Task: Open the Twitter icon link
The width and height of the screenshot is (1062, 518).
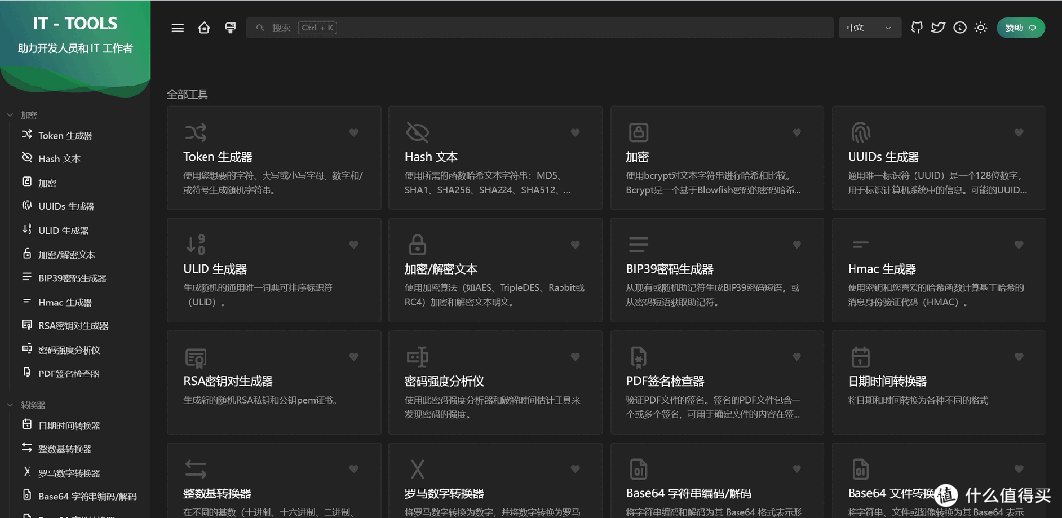Action: 938,28
